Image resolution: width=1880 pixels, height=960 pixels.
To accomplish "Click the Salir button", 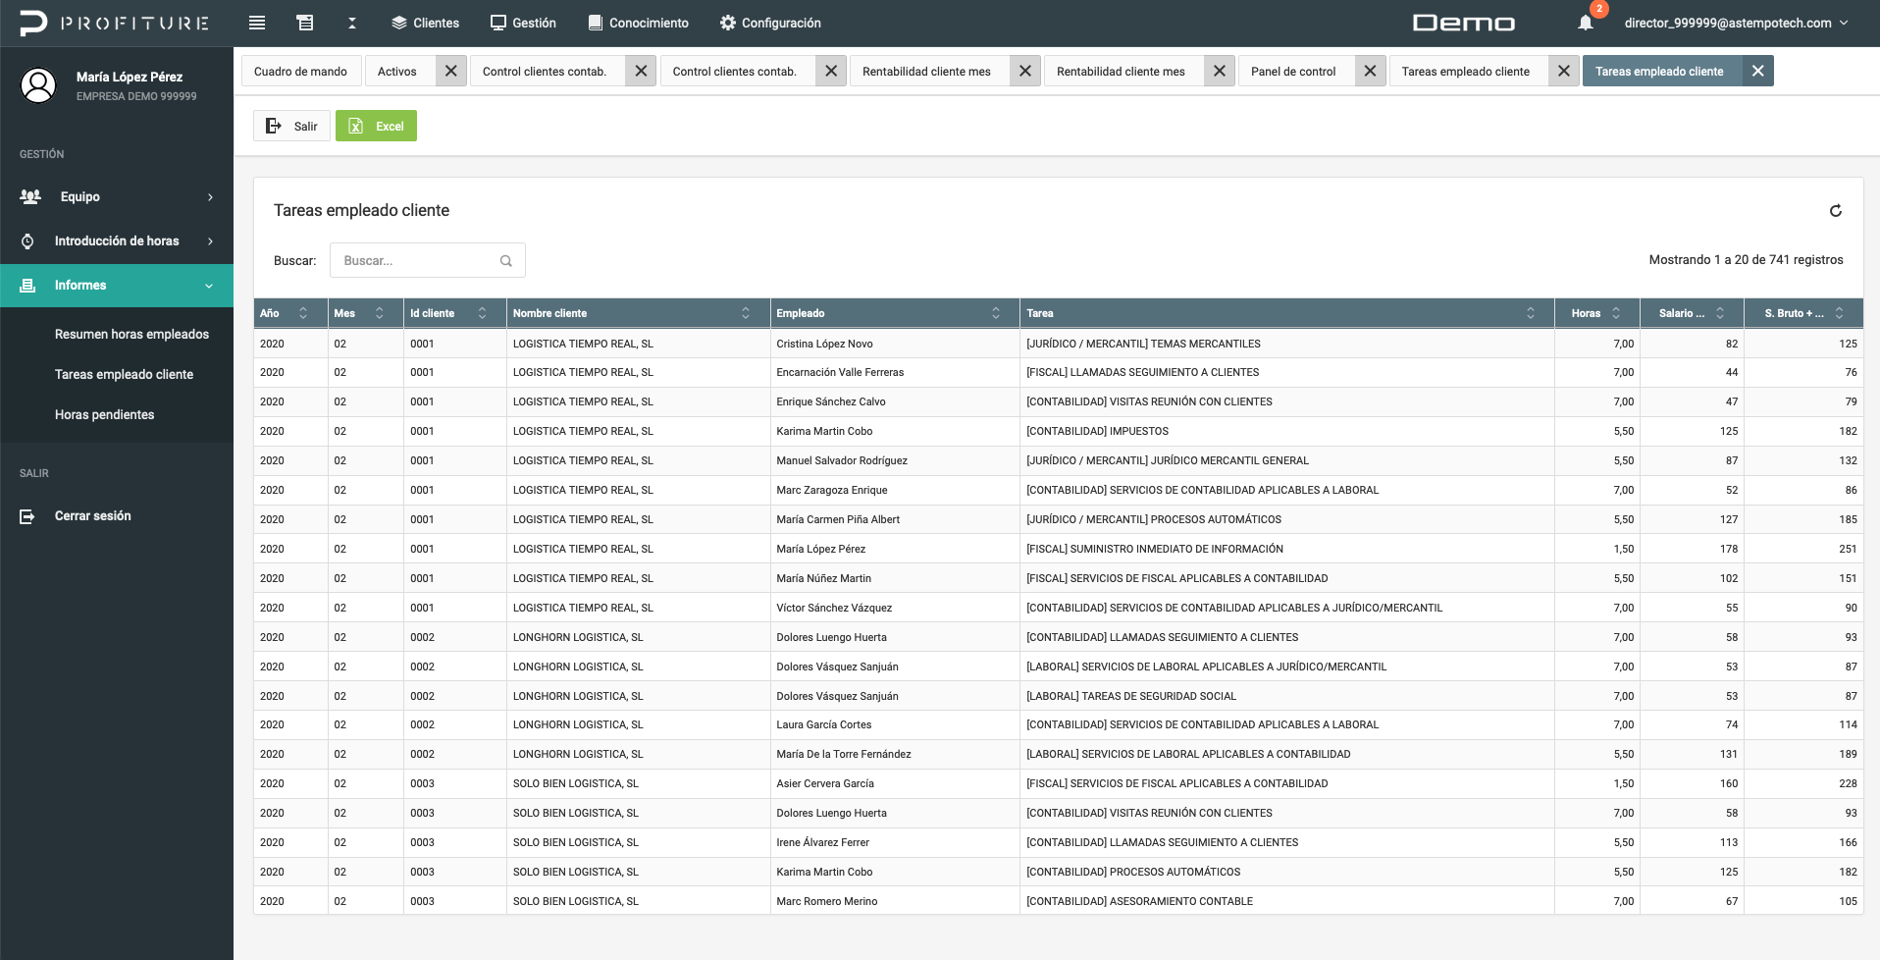I will [291, 126].
